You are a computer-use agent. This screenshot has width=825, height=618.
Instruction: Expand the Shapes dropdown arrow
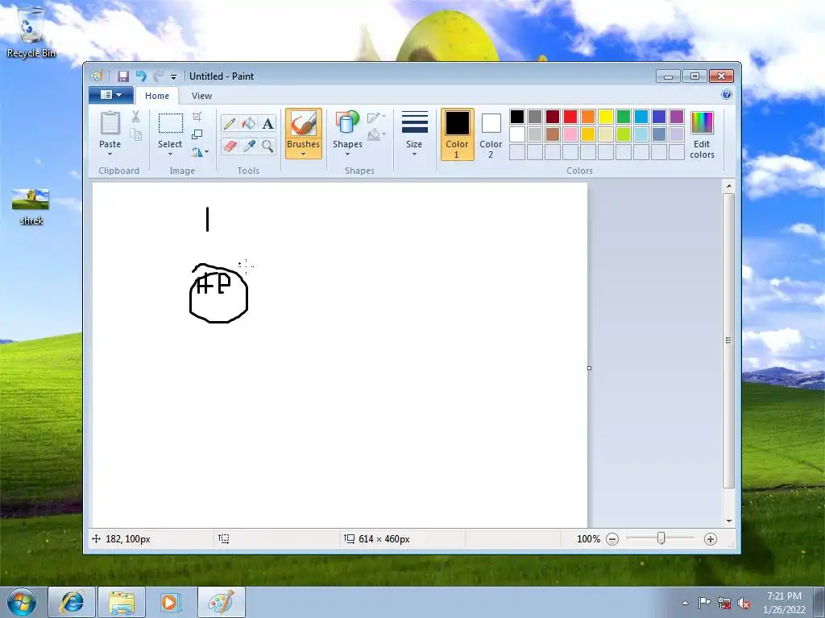(347, 154)
